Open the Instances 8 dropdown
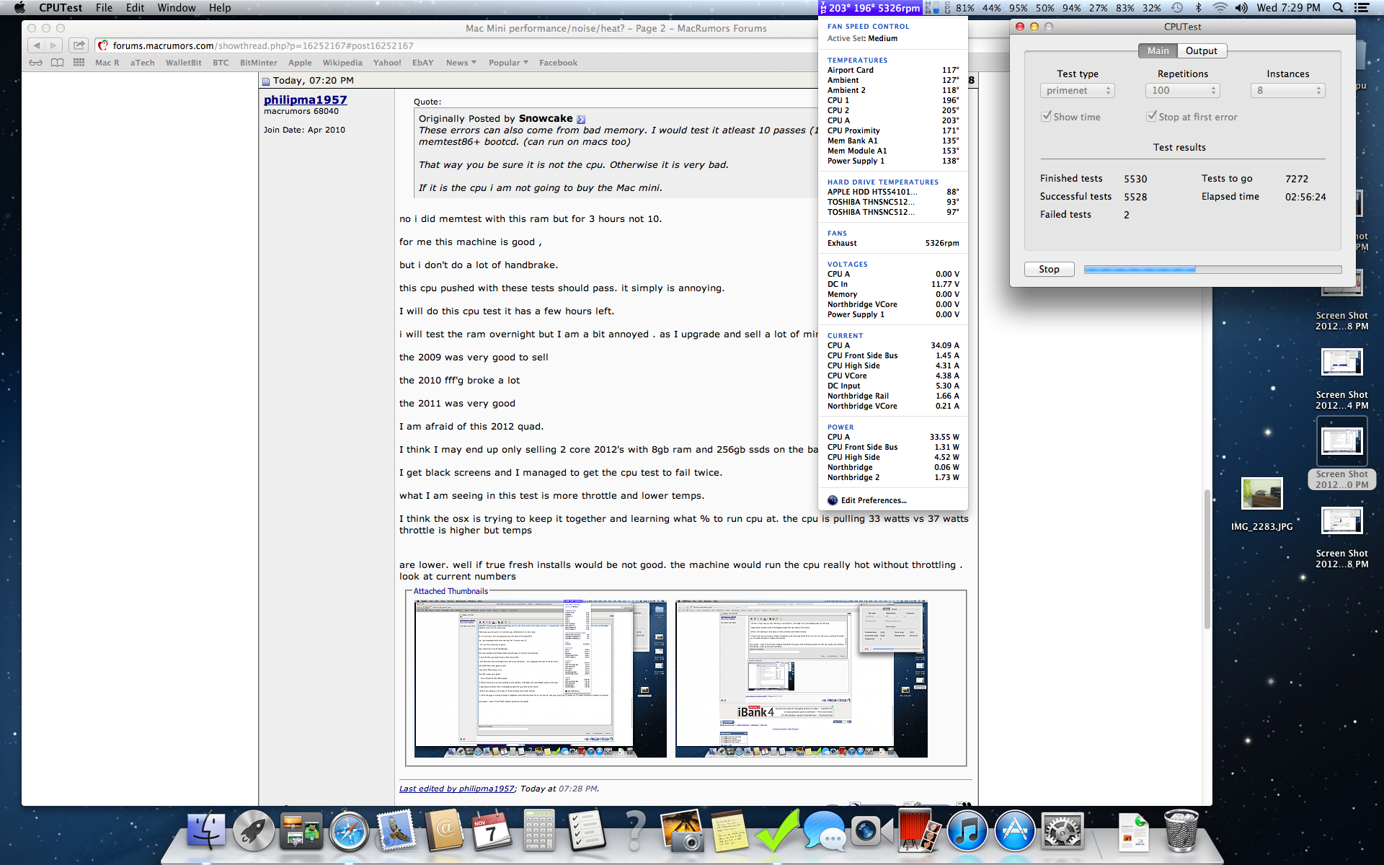This screenshot has height=865, width=1384. [1287, 91]
